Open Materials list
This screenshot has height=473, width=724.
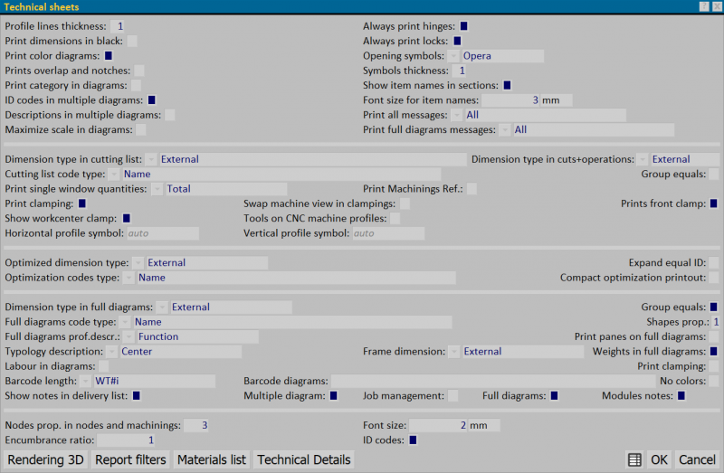point(212,459)
